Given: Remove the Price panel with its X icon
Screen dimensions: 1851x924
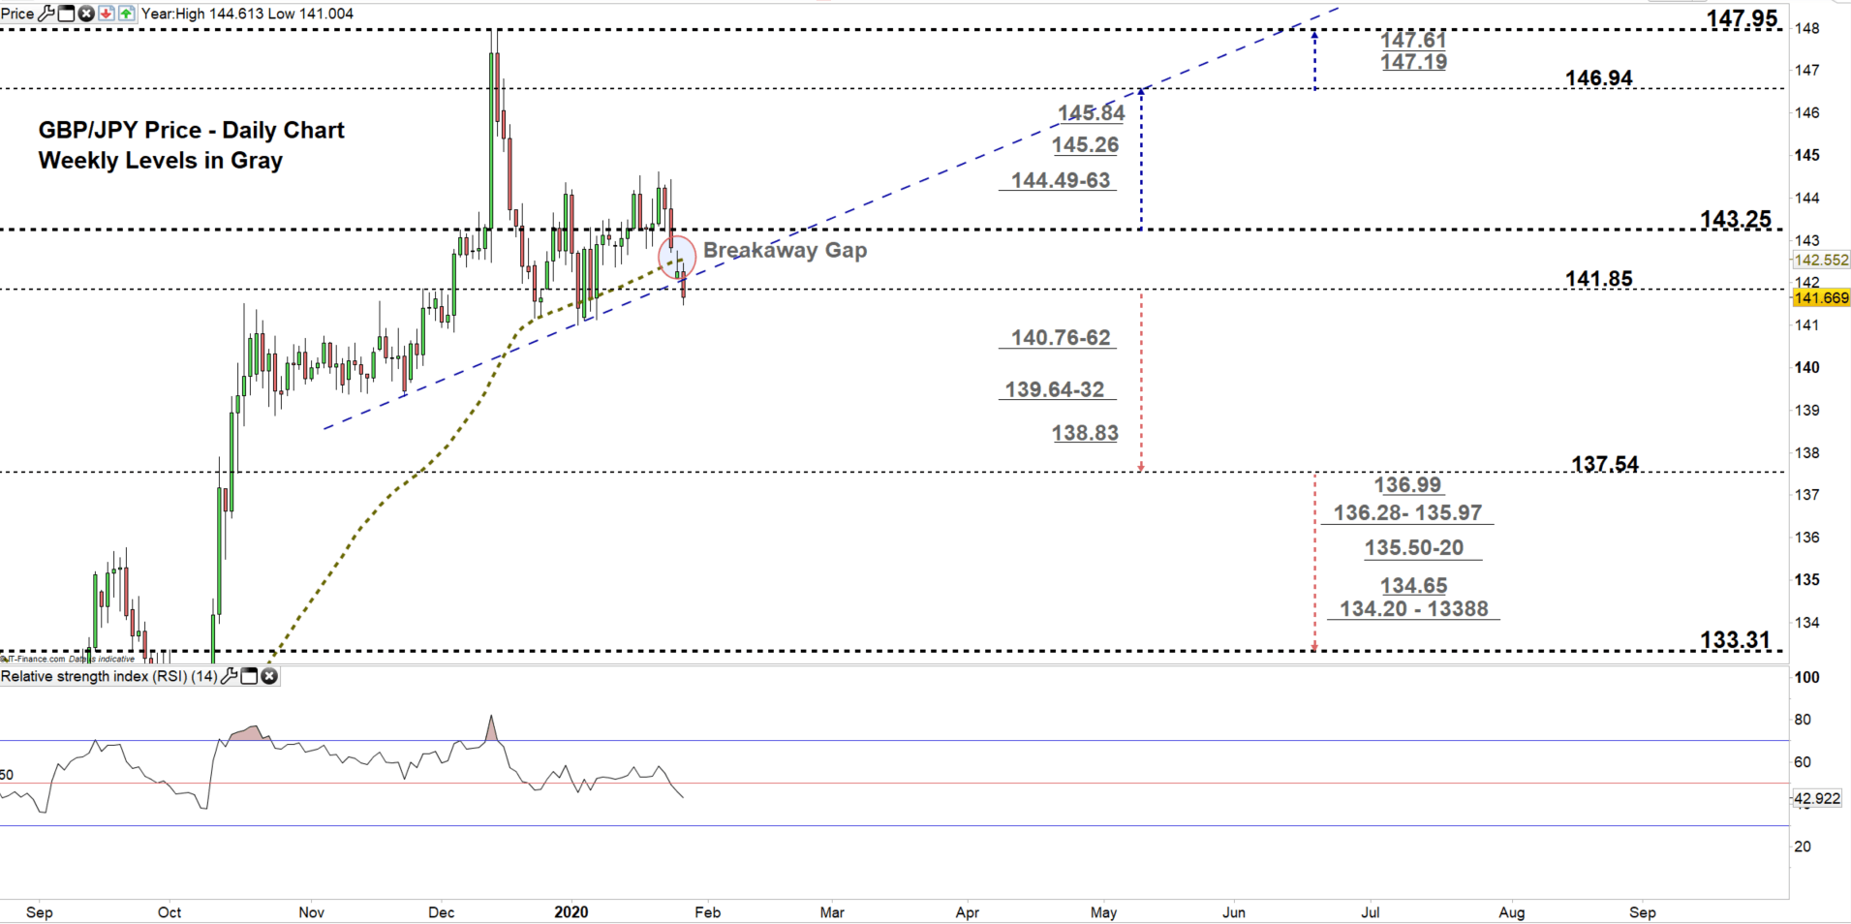Looking at the screenshot, I should coord(86,14).
